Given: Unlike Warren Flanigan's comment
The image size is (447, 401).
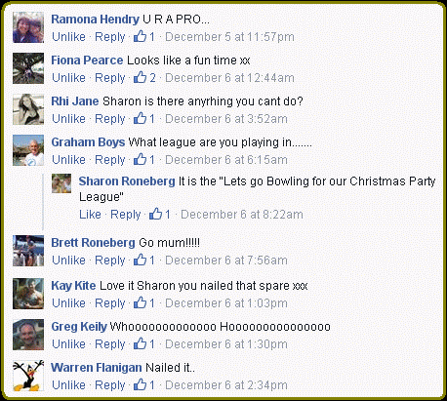Looking at the screenshot, I should click(68, 385).
